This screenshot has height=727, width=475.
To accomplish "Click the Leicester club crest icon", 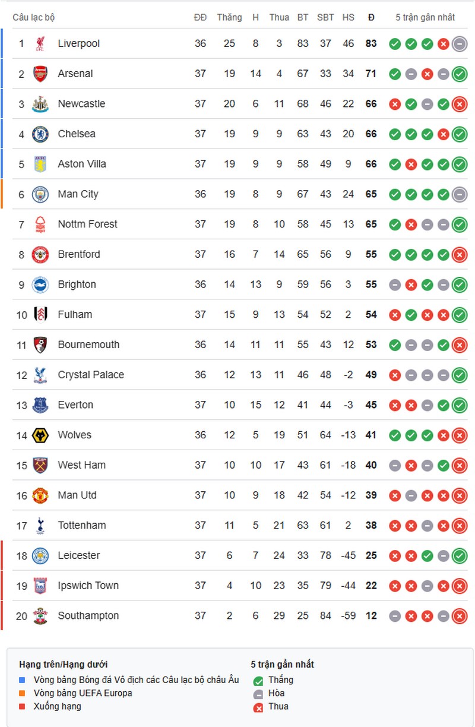I will (40, 556).
